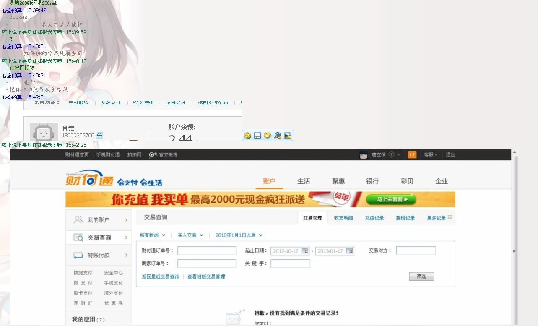The width and height of the screenshot is (538, 326).
Task: Click the floppy disk save icon
Action: [257, 136]
